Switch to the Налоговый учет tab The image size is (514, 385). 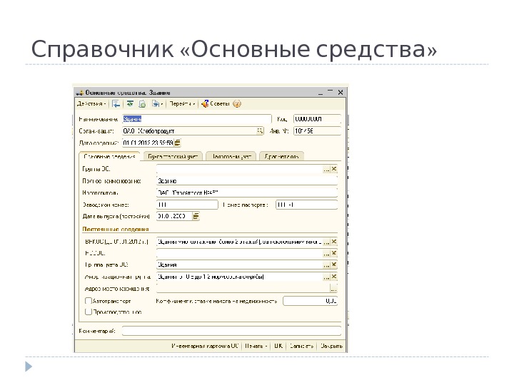[x=231, y=156]
